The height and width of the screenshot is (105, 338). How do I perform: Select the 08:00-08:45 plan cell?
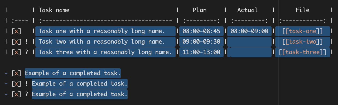pos(201,31)
